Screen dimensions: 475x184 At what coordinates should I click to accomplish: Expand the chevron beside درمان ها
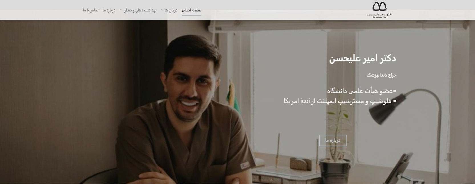coord(162,10)
